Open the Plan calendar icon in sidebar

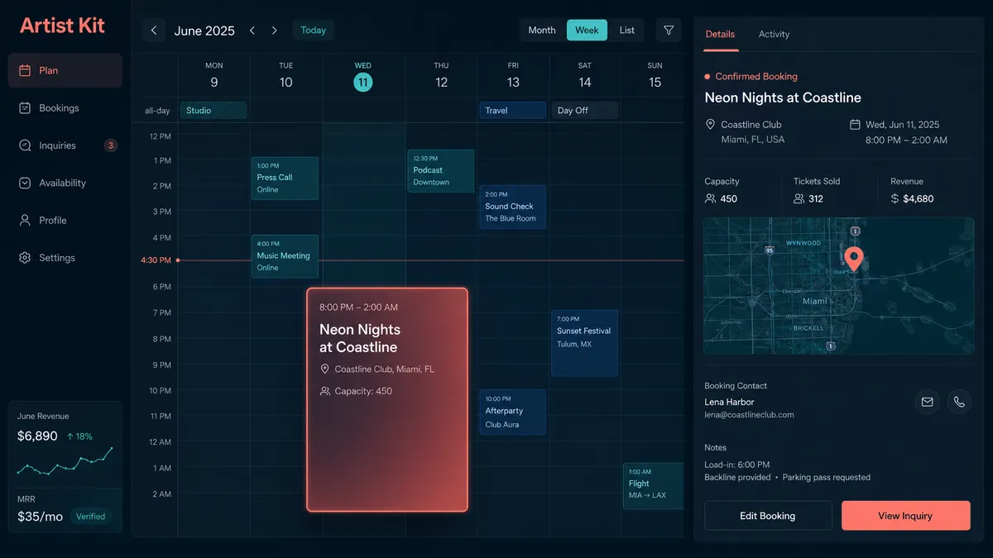pyautogui.click(x=25, y=70)
